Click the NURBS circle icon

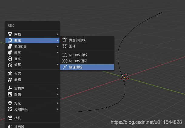coord(65,61)
